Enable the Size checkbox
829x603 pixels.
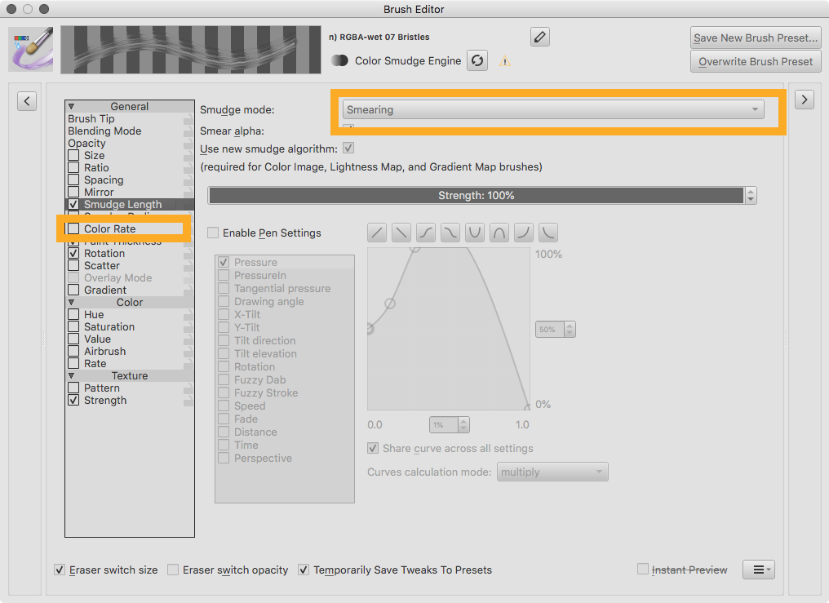pos(73,155)
